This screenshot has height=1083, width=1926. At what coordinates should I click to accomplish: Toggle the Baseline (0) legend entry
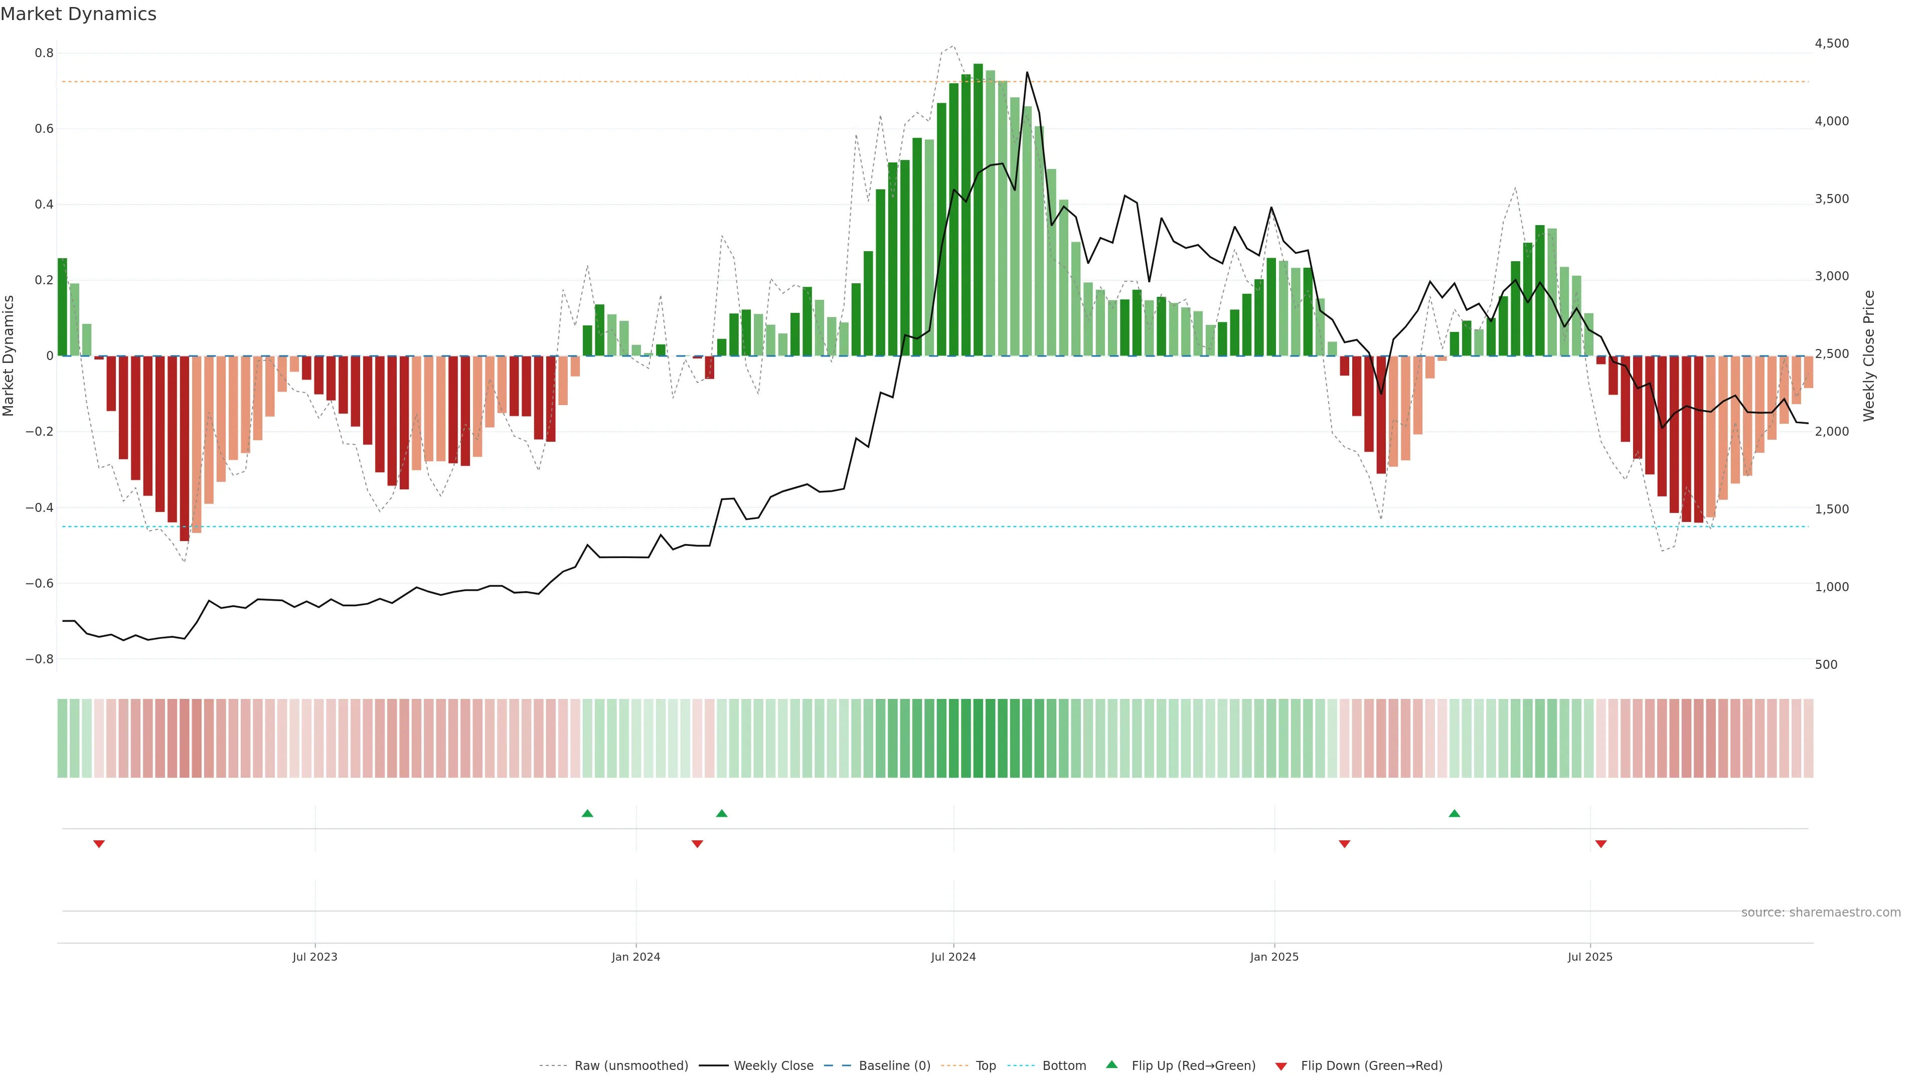[x=894, y=1066]
